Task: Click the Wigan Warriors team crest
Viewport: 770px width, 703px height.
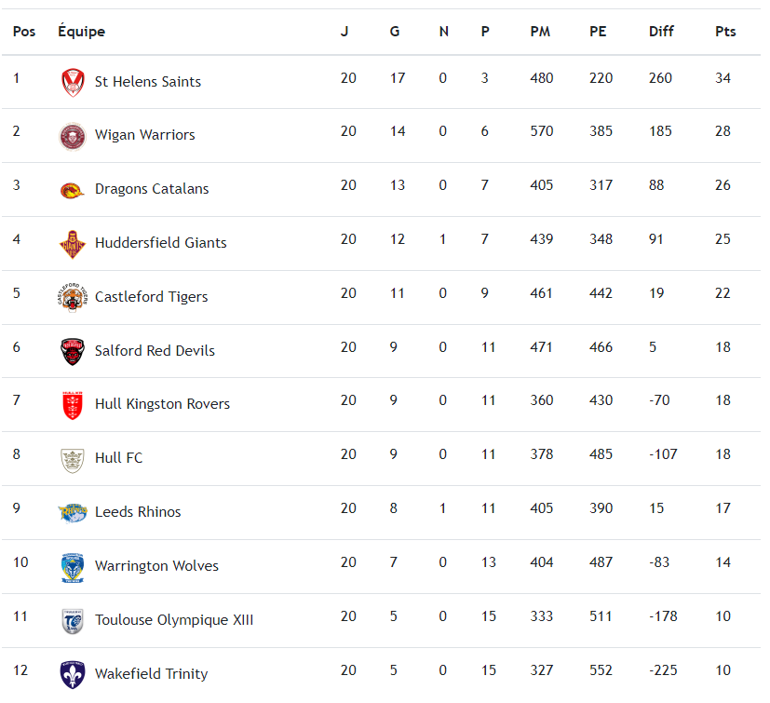Action: tap(73, 136)
